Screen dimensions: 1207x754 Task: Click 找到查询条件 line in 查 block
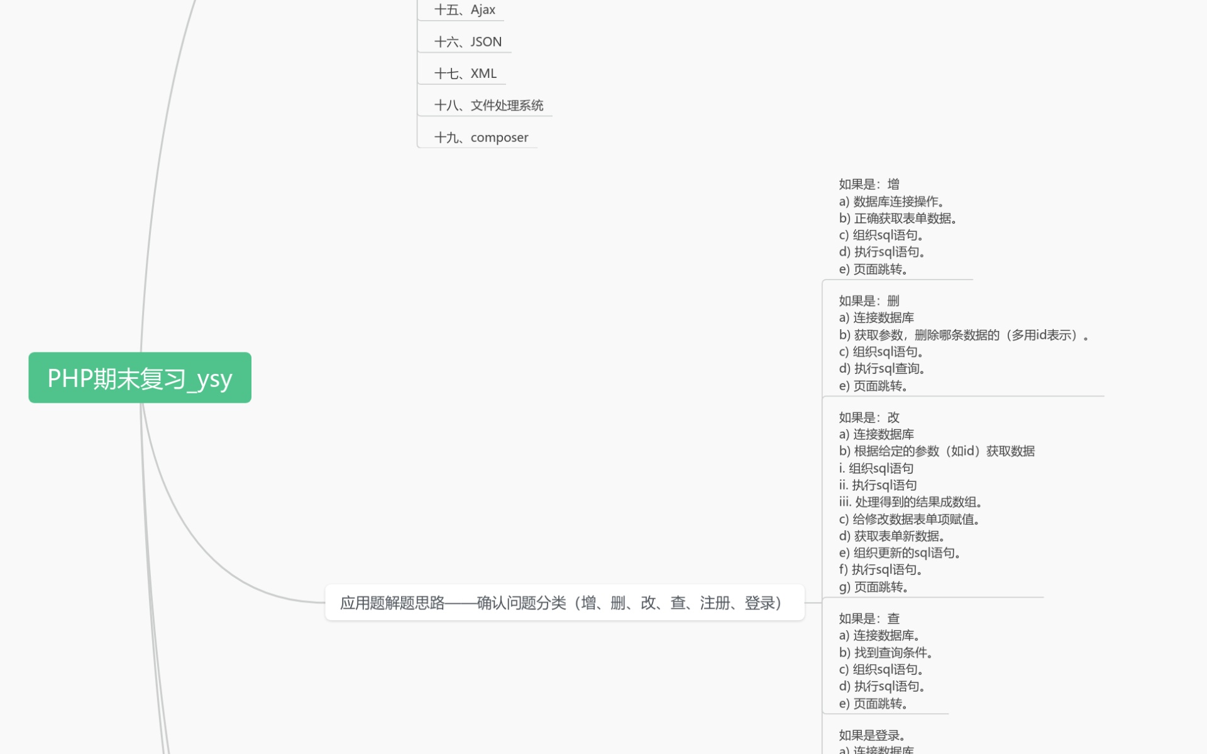pyautogui.click(x=885, y=653)
